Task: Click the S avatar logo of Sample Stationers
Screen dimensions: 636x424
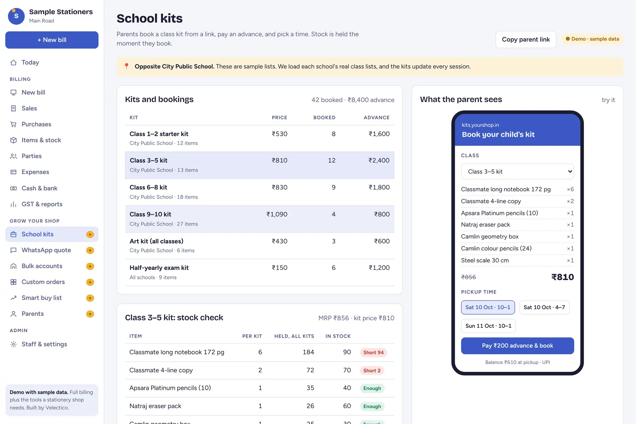Action: click(x=16, y=16)
